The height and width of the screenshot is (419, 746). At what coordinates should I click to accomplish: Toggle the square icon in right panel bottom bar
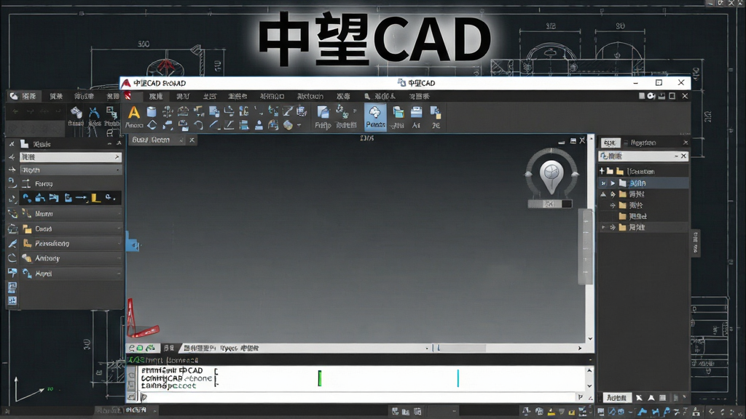(x=662, y=398)
